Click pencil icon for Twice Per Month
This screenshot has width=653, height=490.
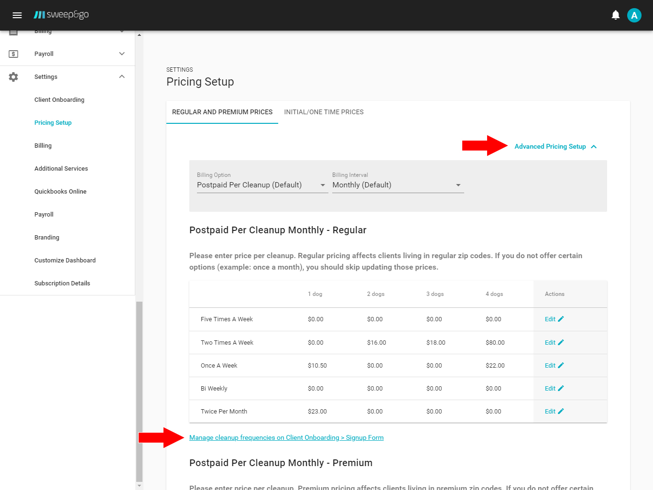pos(561,411)
